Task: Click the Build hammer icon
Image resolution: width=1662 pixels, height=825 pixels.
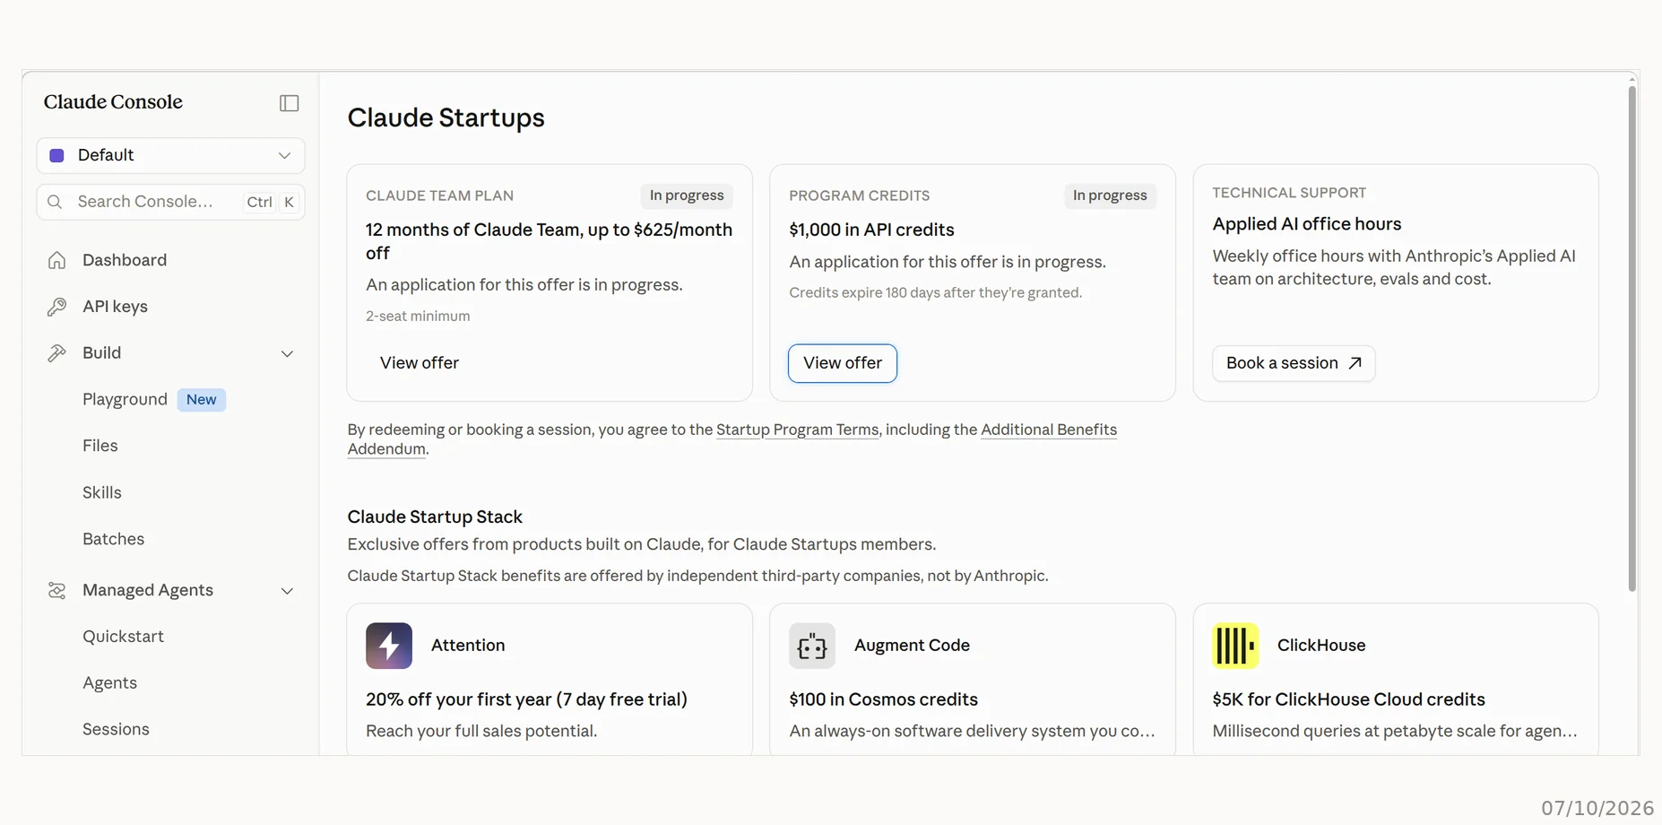Action: [x=56, y=353]
